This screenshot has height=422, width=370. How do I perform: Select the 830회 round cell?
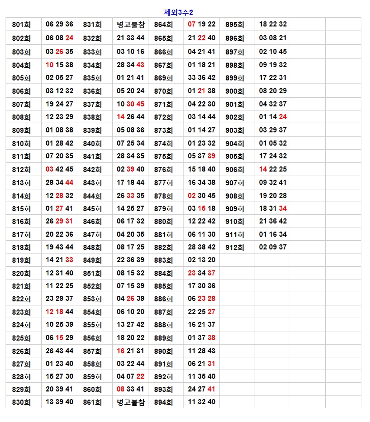pos(21,402)
